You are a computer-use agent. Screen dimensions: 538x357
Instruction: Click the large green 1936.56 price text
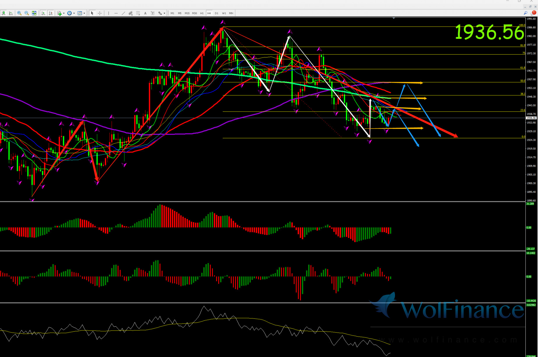pyautogui.click(x=489, y=32)
